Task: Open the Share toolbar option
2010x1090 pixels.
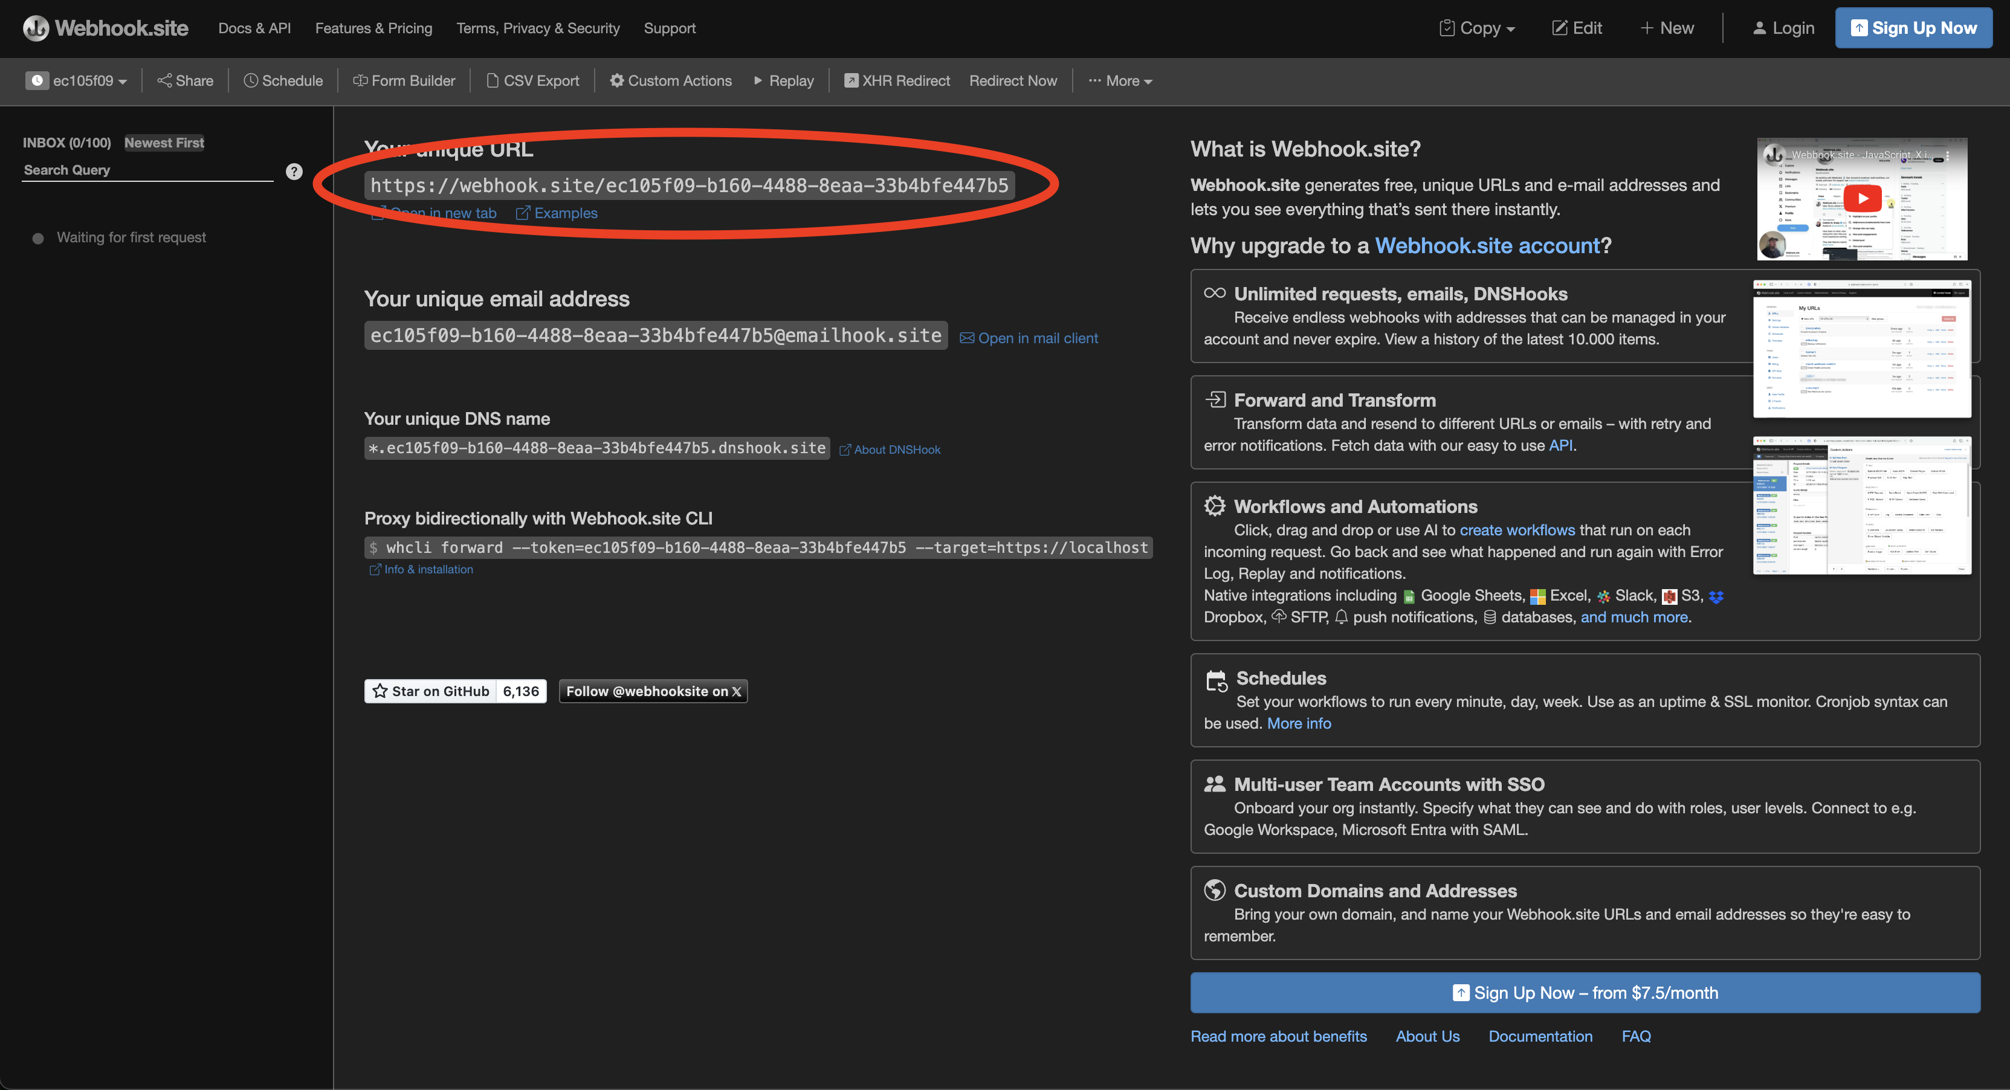Action: (x=185, y=80)
